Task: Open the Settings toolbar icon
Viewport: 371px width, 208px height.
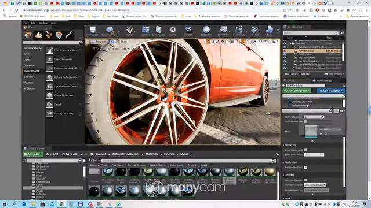Action: click(188, 29)
